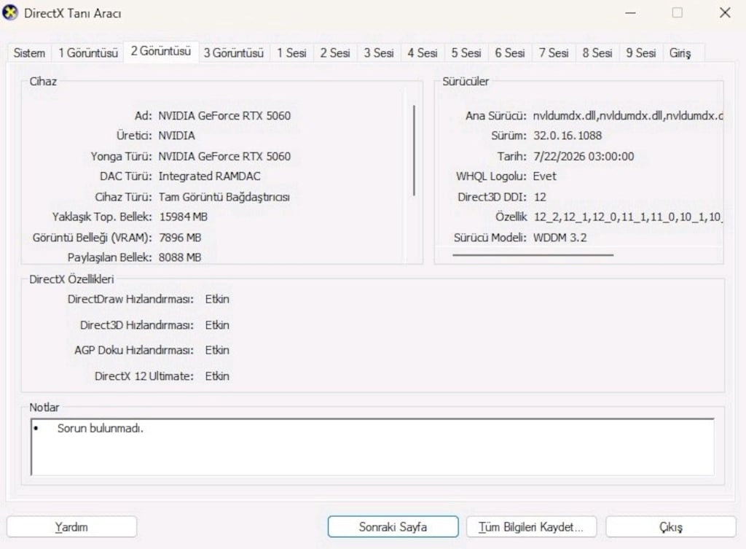This screenshot has width=746, height=549.
Task: Open the 3 Görüntüsü tab
Action: coord(234,52)
